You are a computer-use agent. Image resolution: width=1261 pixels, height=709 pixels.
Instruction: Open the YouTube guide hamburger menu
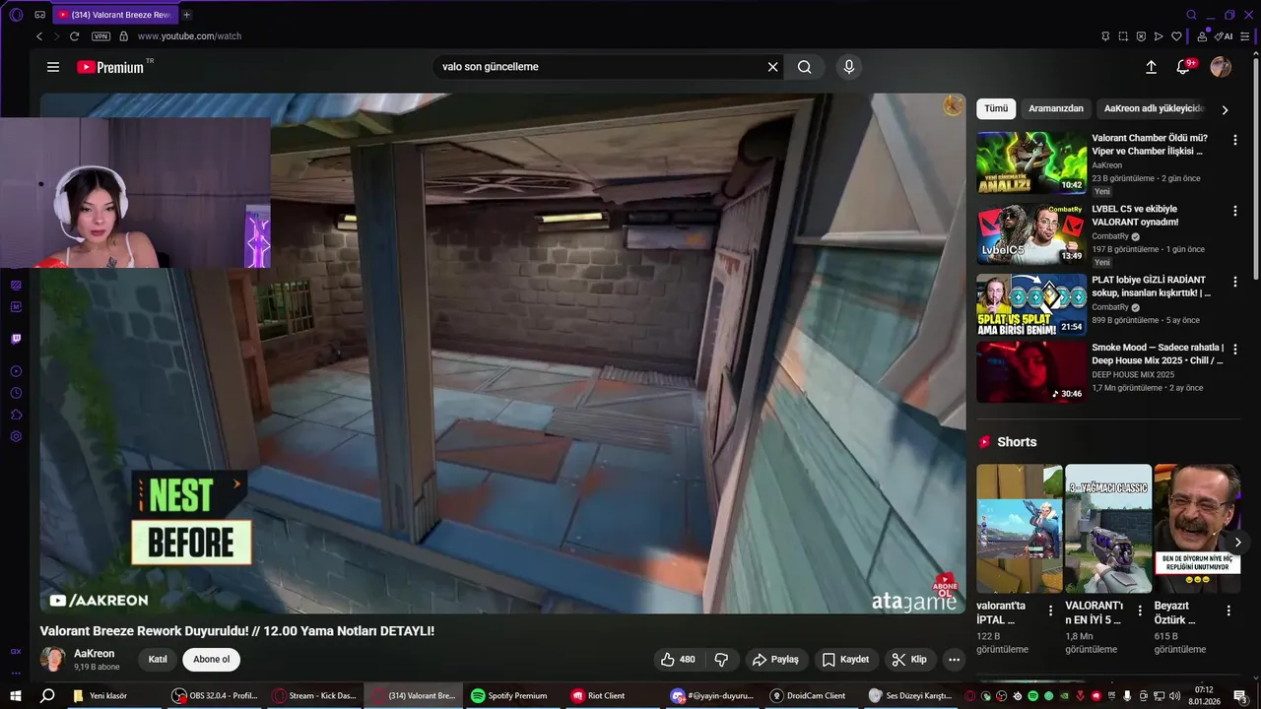click(x=53, y=67)
